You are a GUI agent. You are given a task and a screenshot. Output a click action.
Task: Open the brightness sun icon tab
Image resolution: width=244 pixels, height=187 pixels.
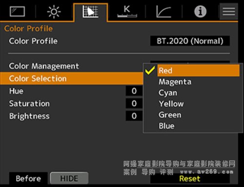point(54,12)
